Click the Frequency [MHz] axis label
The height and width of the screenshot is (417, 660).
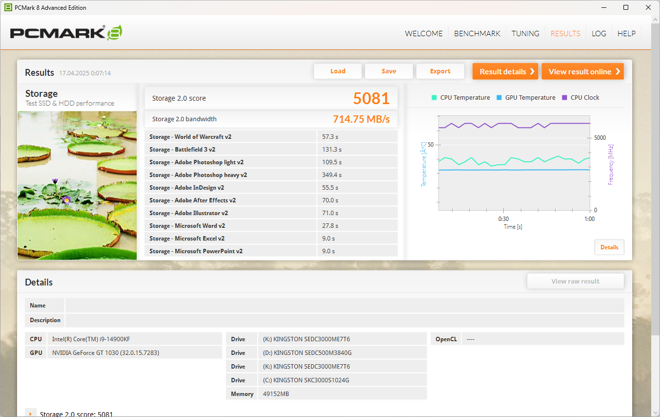(611, 165)
